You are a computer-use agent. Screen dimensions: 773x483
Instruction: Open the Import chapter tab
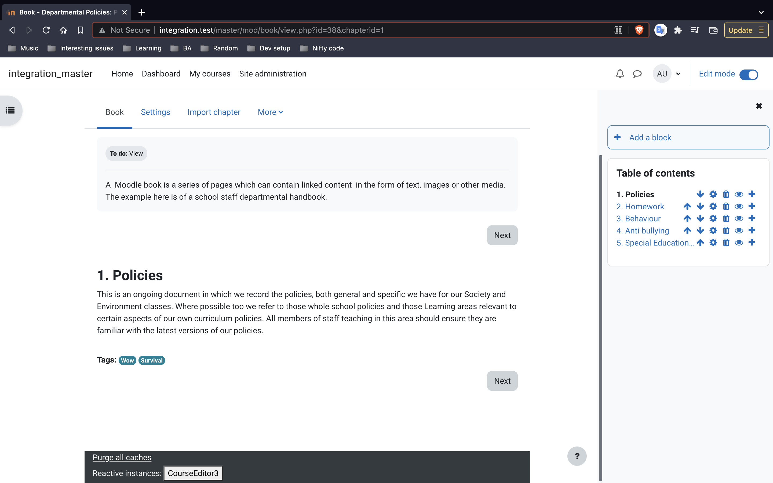(x=214, y=112)
